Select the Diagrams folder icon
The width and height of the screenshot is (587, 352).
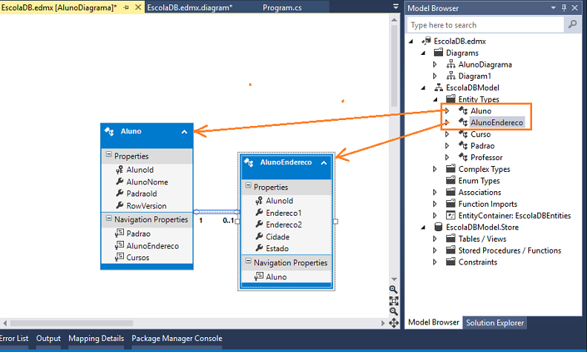tap(439, 53)
